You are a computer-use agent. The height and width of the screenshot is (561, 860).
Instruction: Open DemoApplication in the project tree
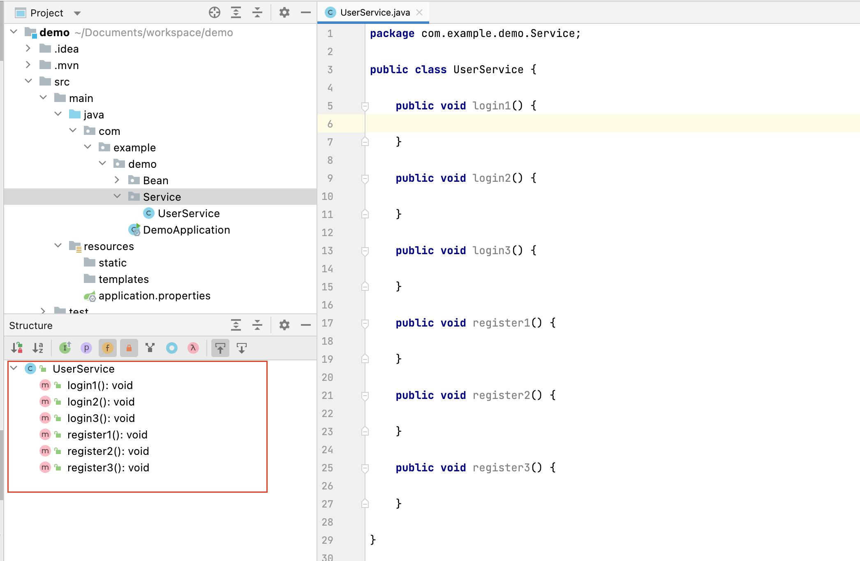(x=186, y=230)
